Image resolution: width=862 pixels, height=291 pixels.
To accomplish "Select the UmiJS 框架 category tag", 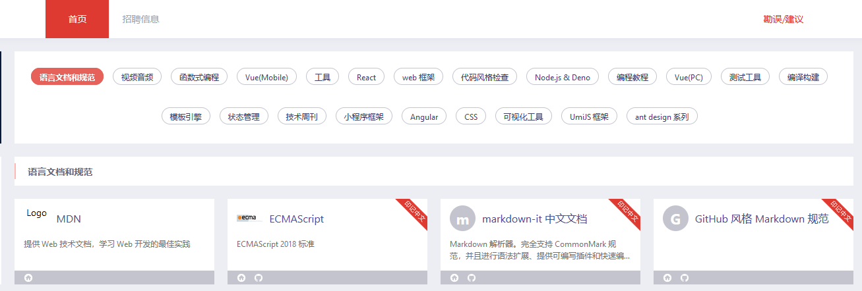I will 589,117.
